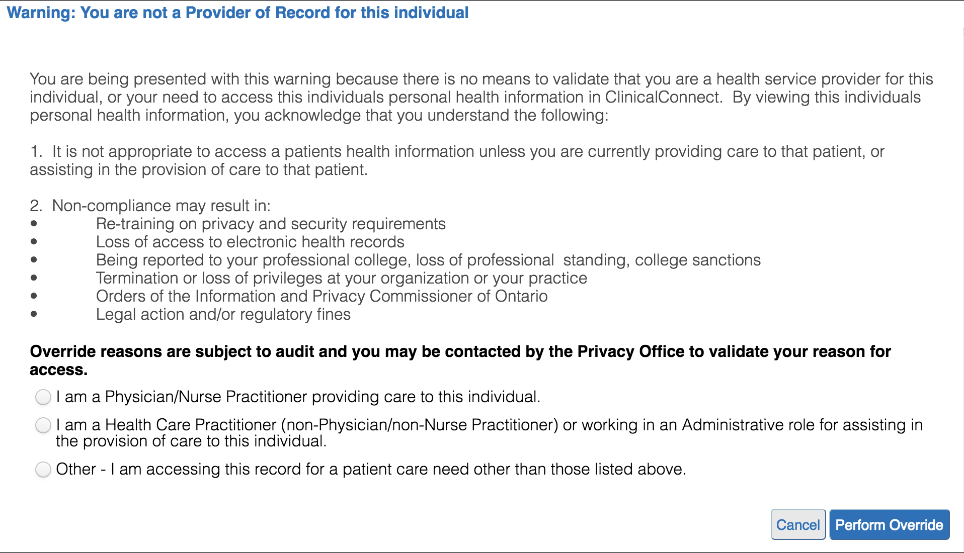The height and width of the screenshot is (553, 964).
Task: Click label 'I am a Physician/Nurse Practitioner providing care'
Action: pos(298,397)
